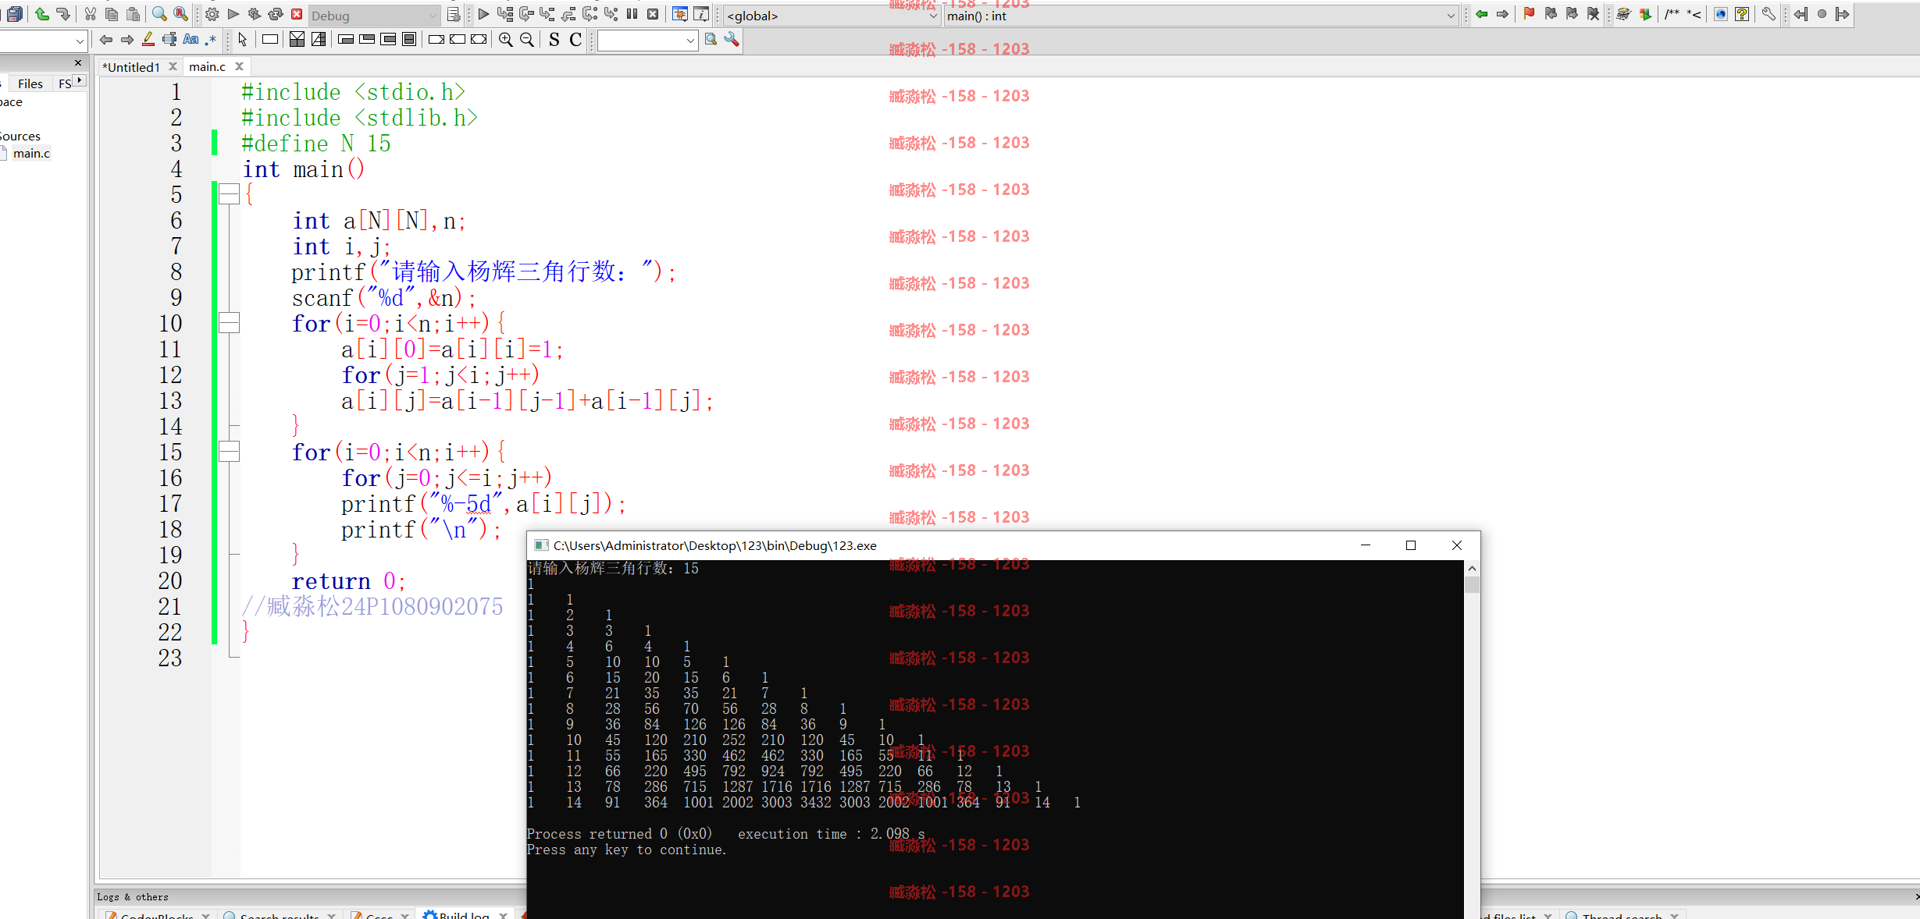Start debugger with the black play icon

click(483, 14)
